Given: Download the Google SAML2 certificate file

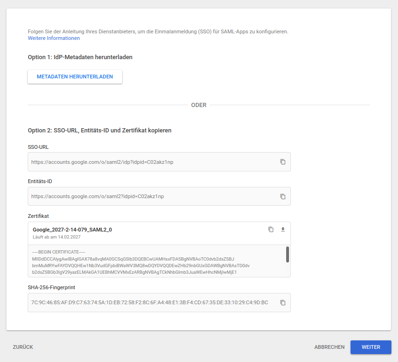Looking at the screenshot, I should 283,230.
